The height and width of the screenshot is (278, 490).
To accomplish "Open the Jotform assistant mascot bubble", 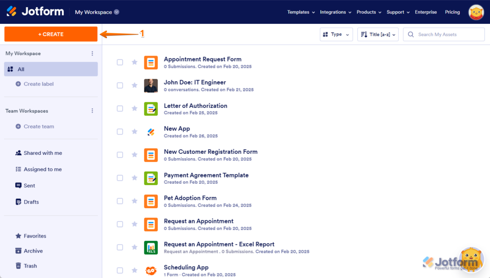I will (471, 259).
